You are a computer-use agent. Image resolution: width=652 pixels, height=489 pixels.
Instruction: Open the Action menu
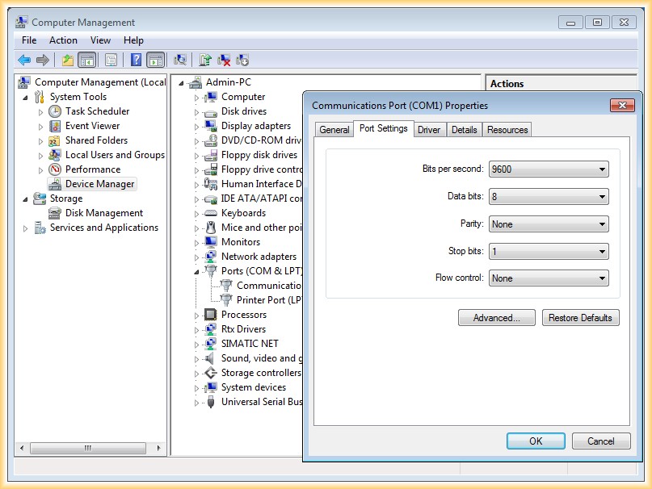point(63,40)
